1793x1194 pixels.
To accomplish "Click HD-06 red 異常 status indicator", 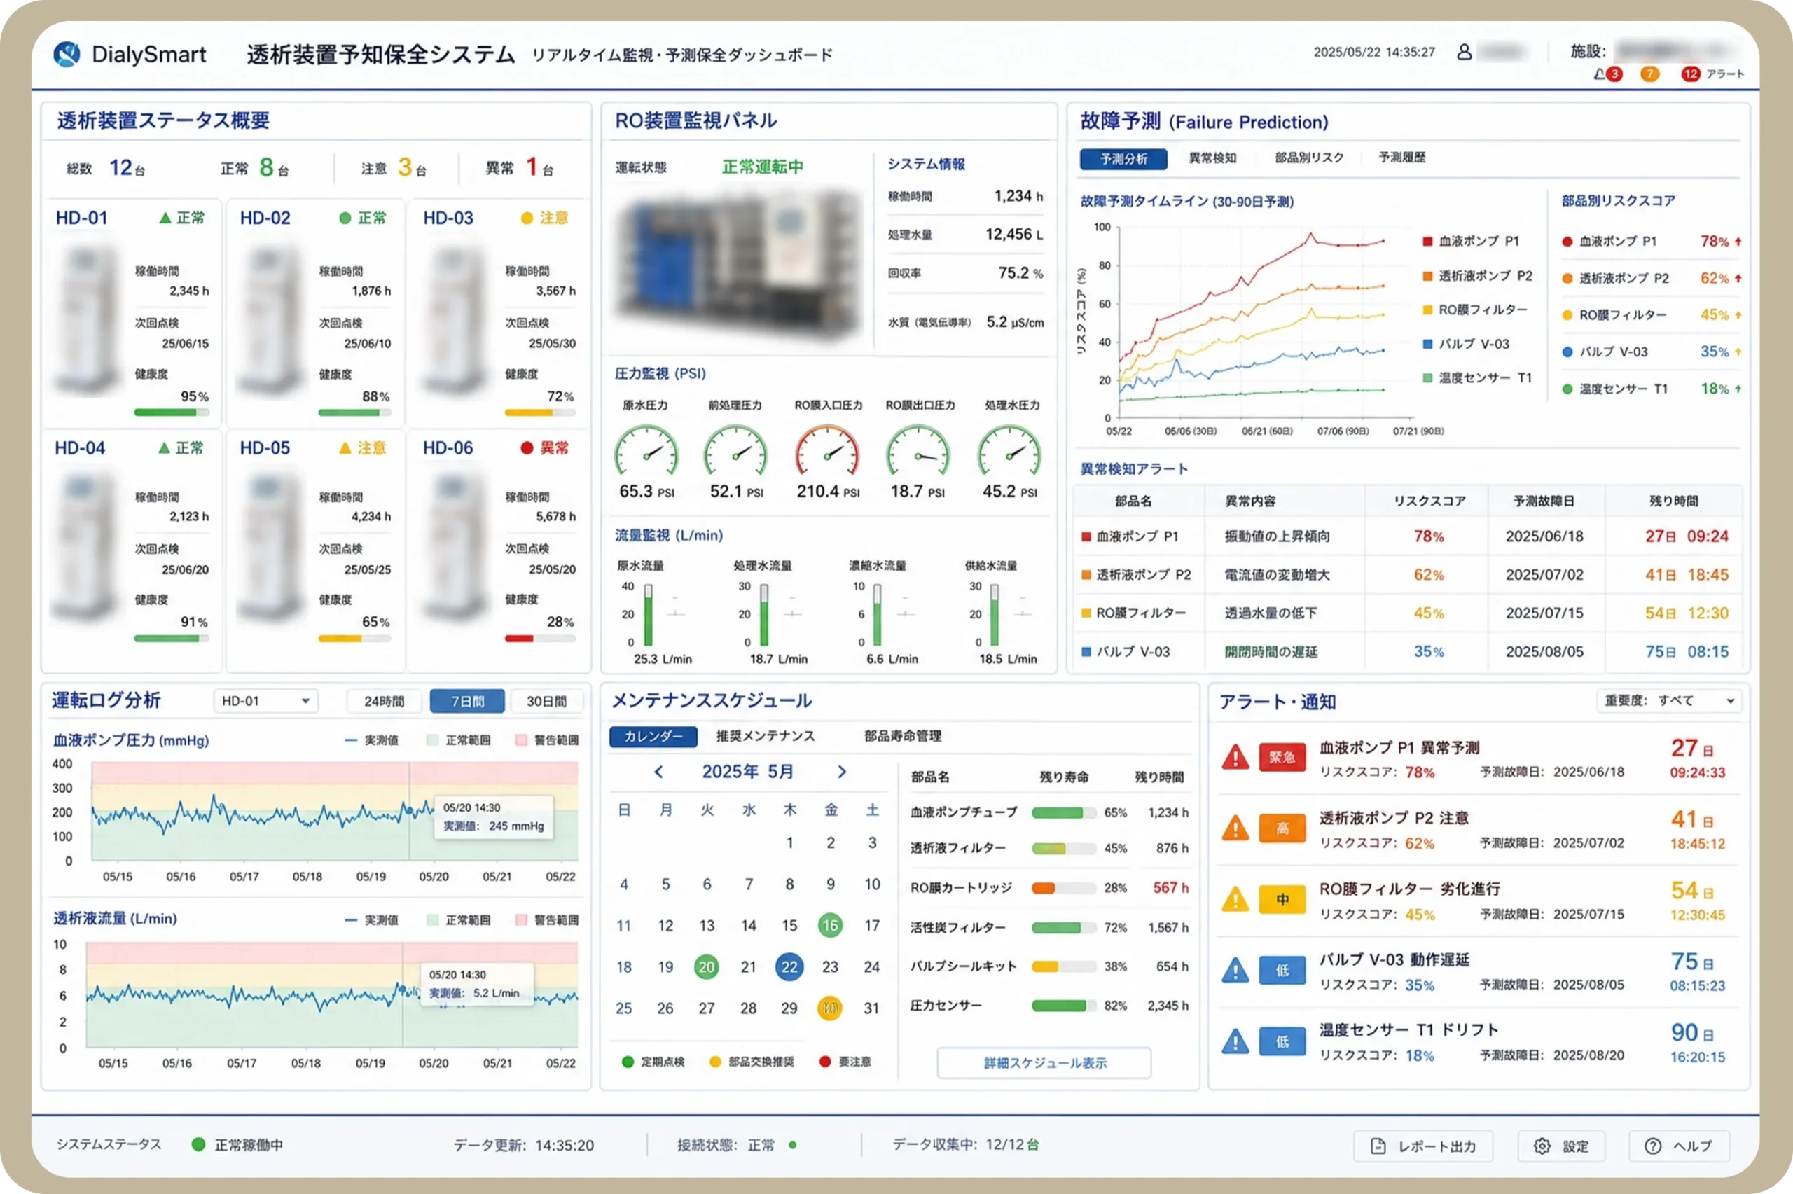I will click(544, 447).
